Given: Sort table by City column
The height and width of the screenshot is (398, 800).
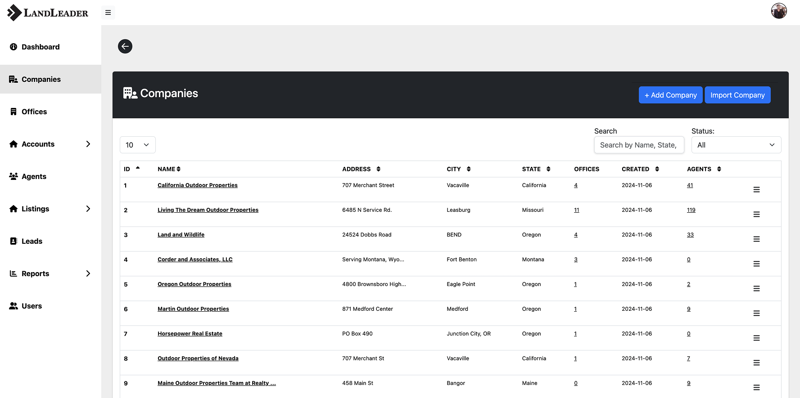Looking at the screenshot, I should click(459, 169).
